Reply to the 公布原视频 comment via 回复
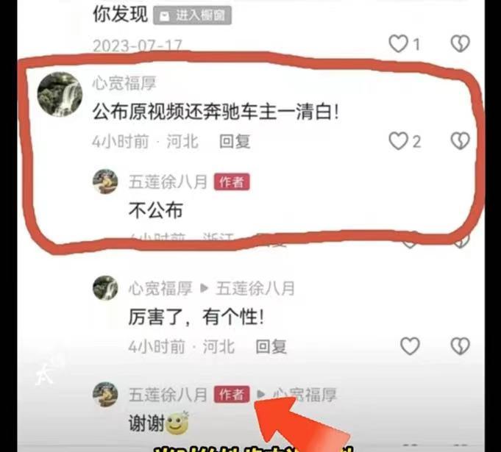This screenshot has width=501, height=452. (x=235, y=141)
